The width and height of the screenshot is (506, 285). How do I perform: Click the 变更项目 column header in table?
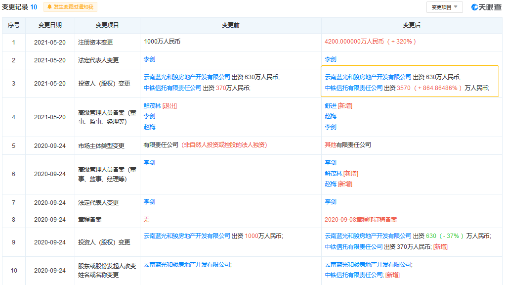107,25
